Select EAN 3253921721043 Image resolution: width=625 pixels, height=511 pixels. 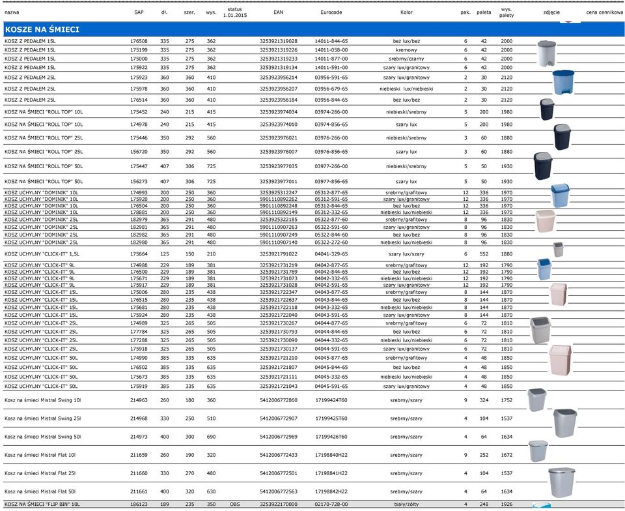278,386
